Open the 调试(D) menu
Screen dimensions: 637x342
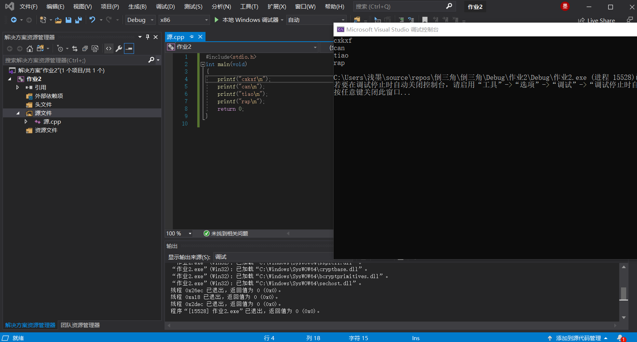pos(165,7)
